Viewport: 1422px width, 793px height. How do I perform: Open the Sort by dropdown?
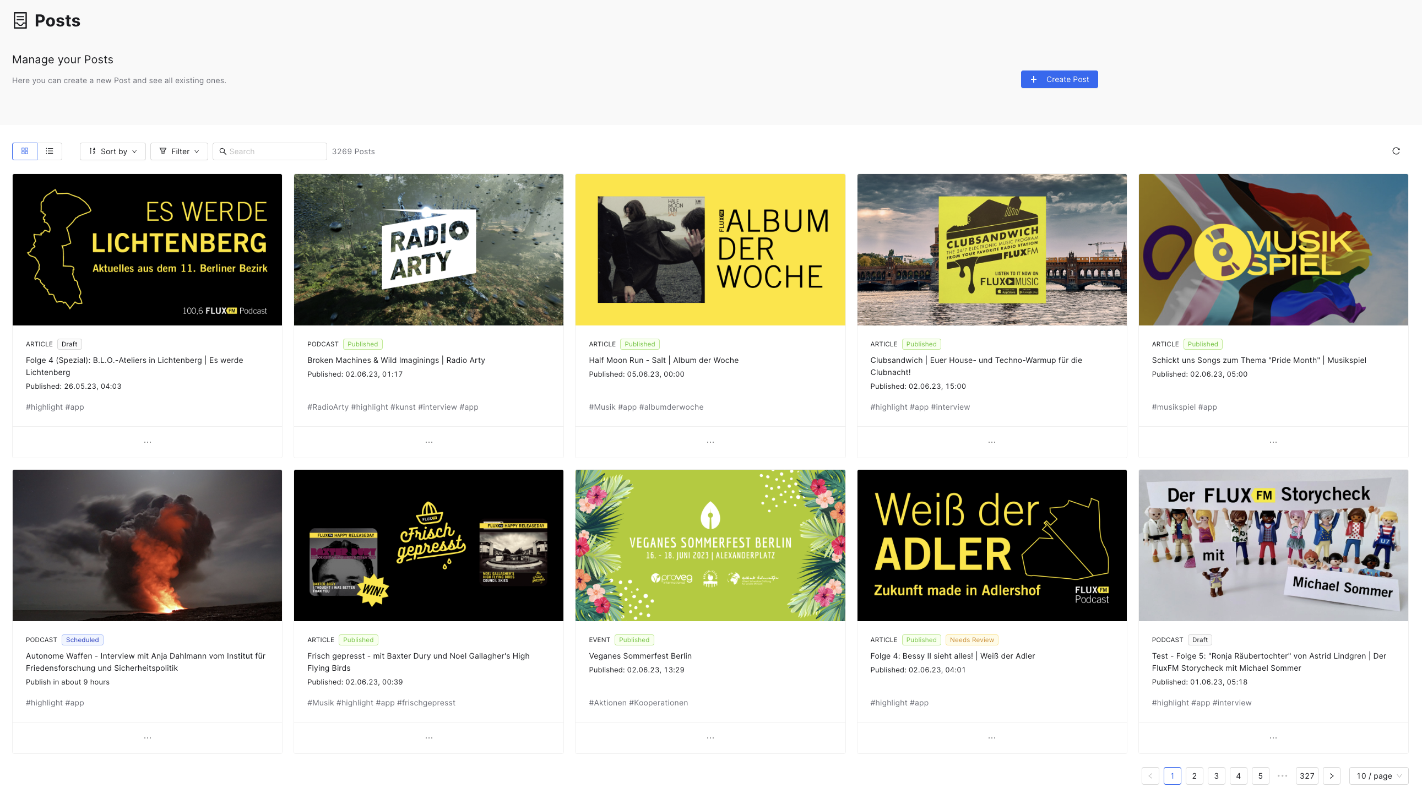pos(112,151)
